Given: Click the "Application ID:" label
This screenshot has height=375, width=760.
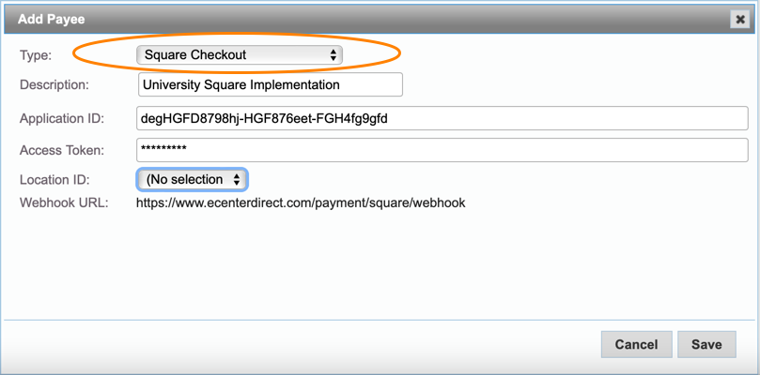Looking at the screenshot, I should pos(61,118).
